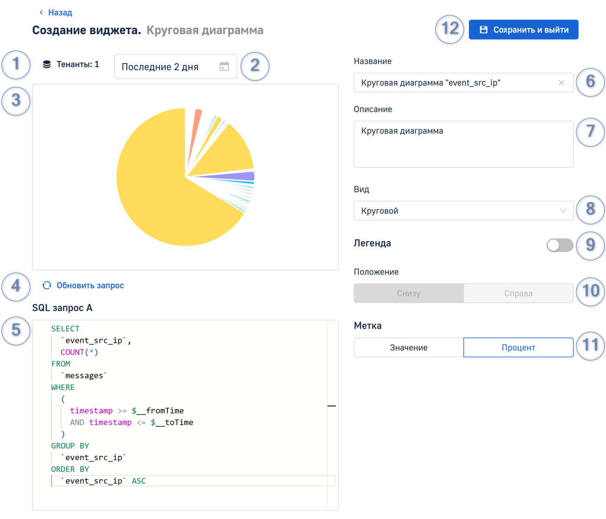The width and height of the screenshot is (606, 519).
Task: Choose the Справа legend position
Action: tap(518, 293)
